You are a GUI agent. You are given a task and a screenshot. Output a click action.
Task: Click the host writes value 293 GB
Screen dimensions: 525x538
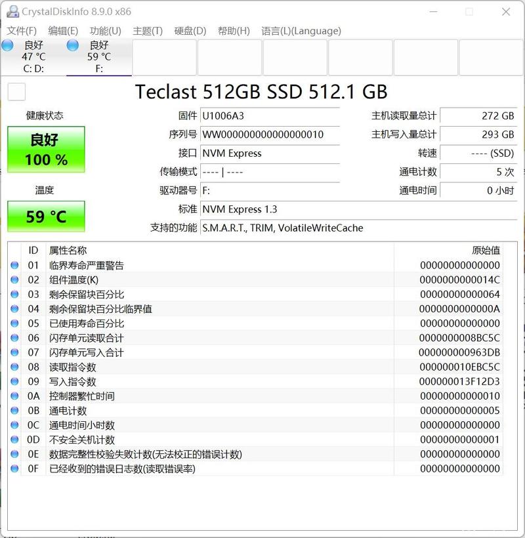pyautogui.click(x=478, y=134)
